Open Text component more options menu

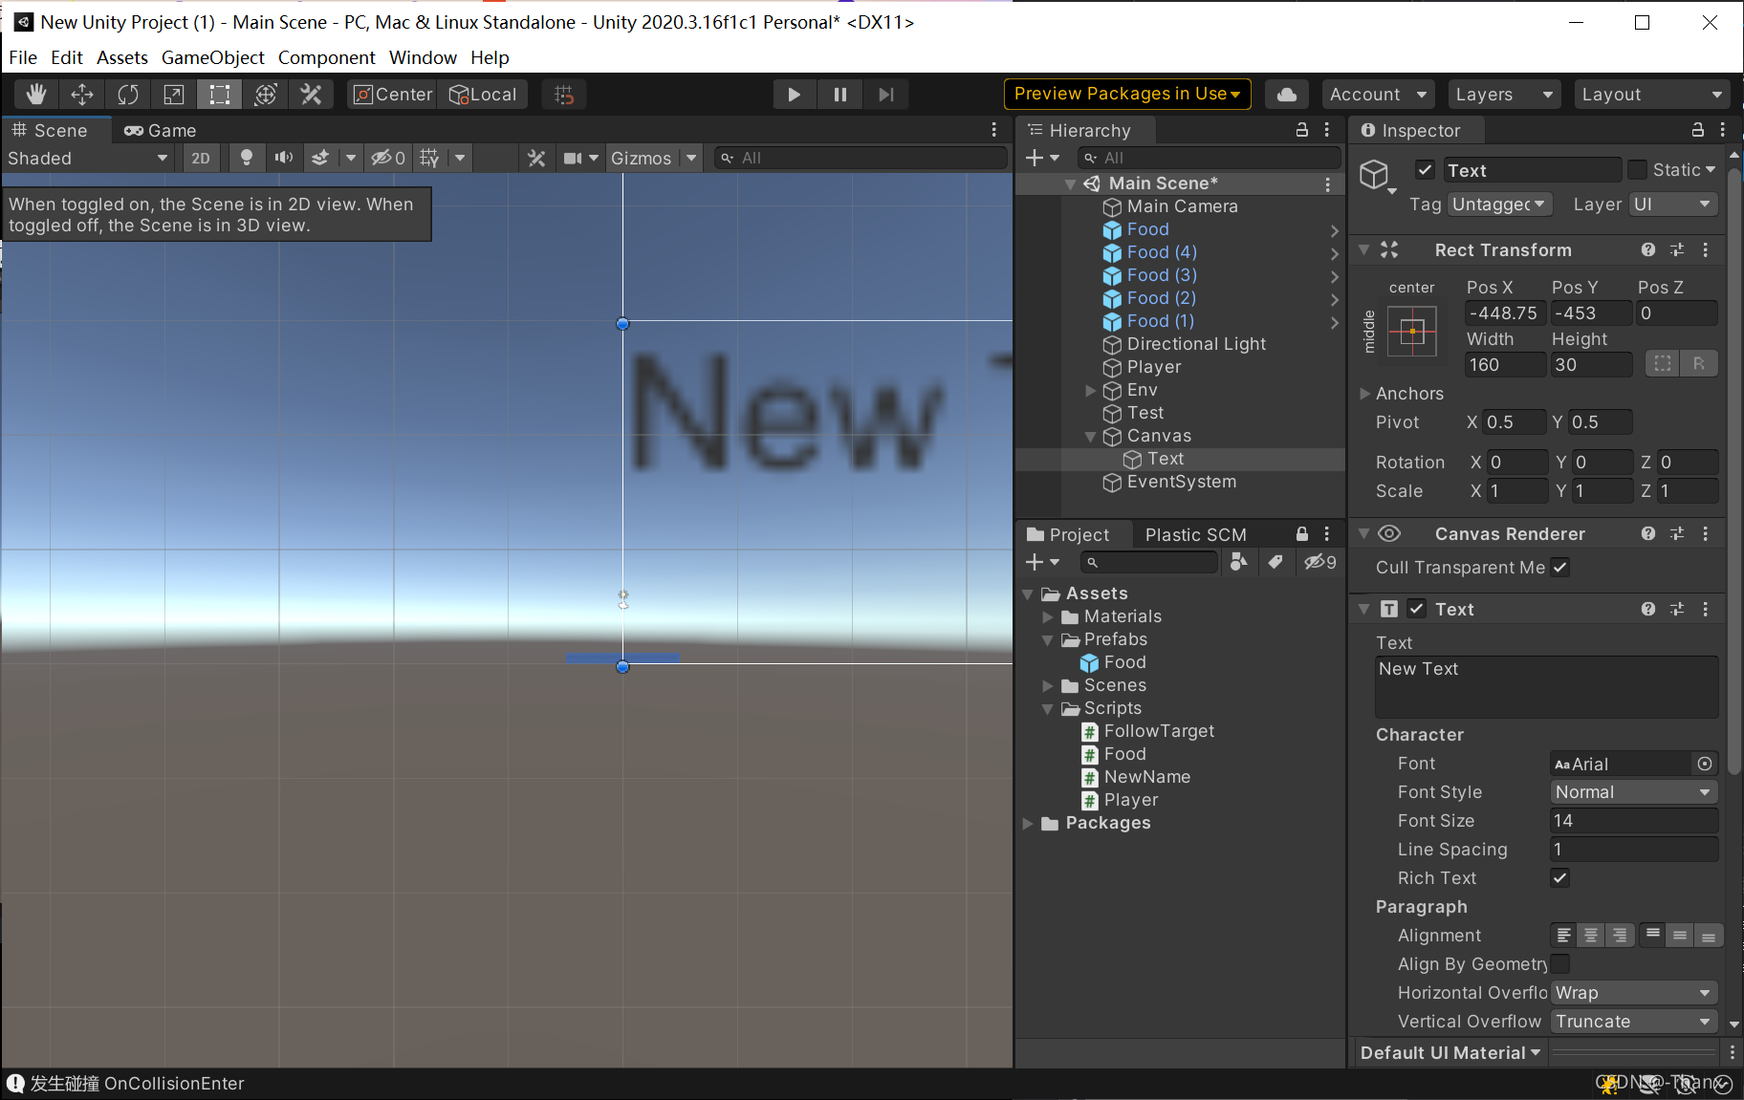pos(1706,609)
